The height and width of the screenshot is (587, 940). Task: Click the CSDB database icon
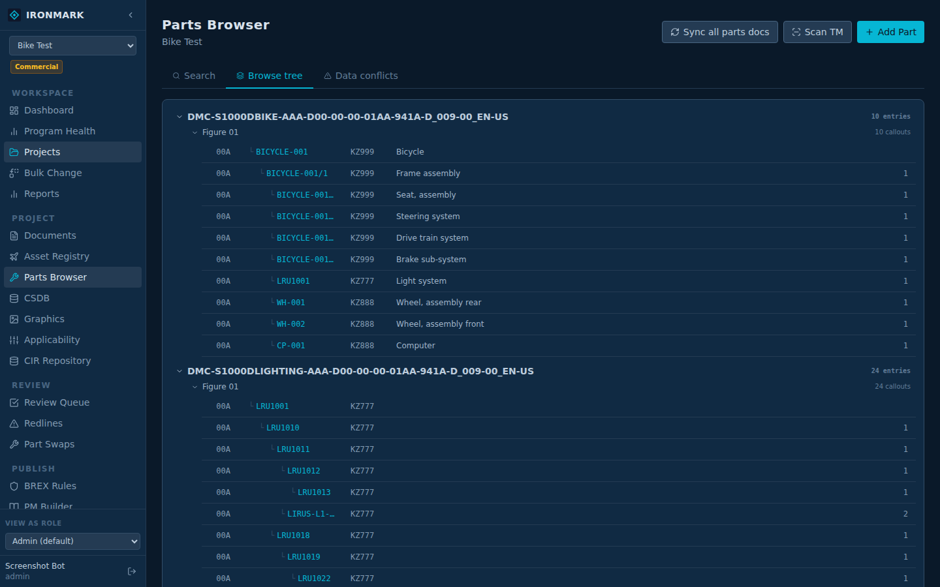point(14,299)
